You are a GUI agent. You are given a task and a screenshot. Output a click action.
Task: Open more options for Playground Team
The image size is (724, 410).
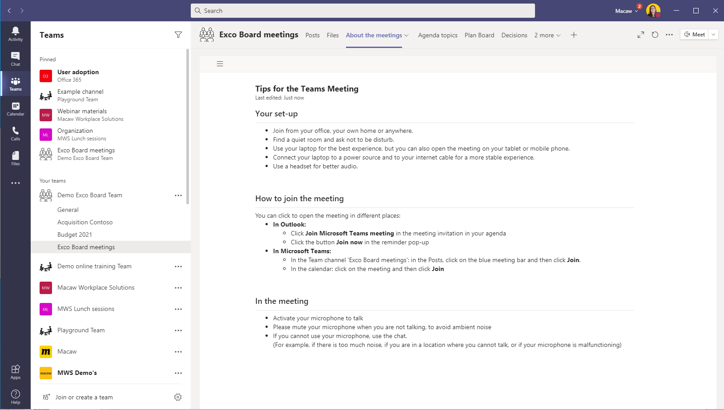pos(178,330)
